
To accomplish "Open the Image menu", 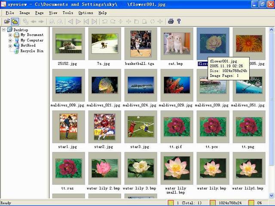I will click(x=24, y=13).
